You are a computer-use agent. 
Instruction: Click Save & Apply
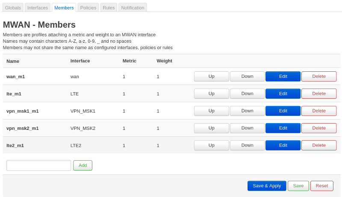click(267, 186)
